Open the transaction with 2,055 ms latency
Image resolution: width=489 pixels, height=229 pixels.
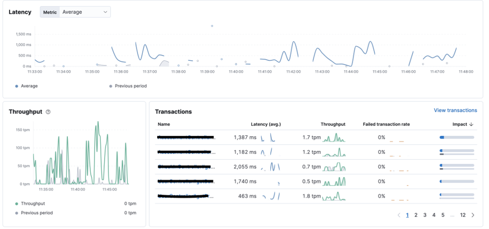[x=186, y=167]
